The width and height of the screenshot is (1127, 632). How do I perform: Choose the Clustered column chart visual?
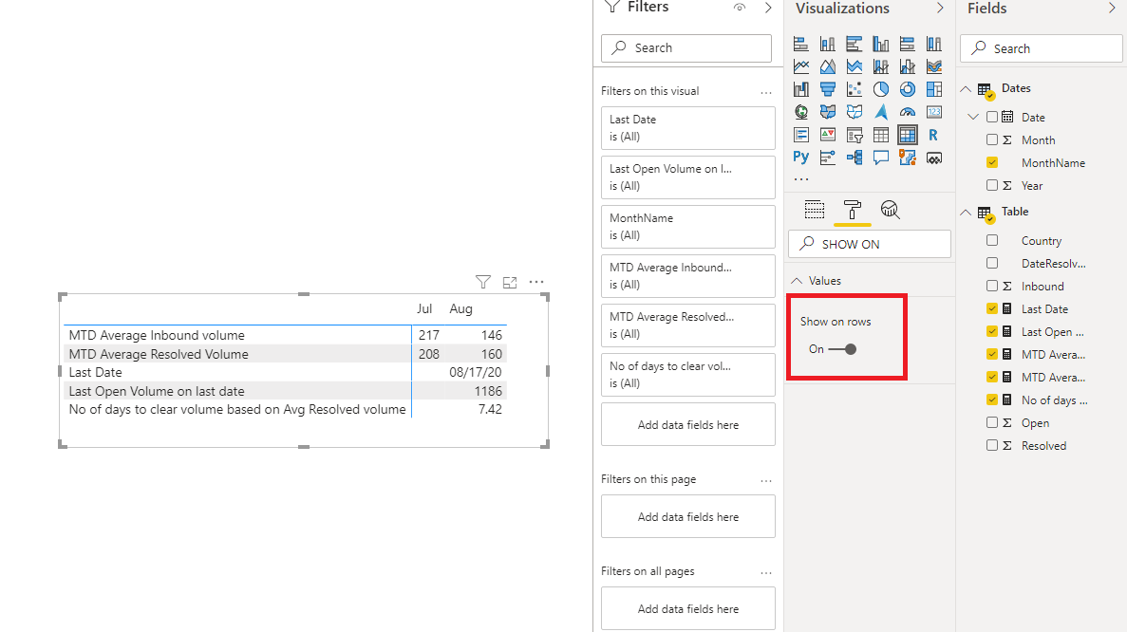tap(880, 44)
